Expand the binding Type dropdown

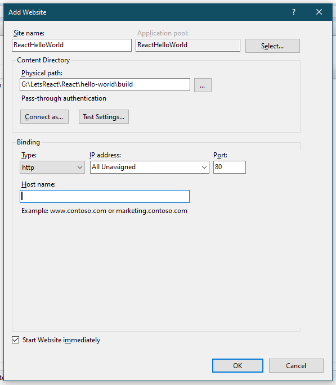[52, 167]
